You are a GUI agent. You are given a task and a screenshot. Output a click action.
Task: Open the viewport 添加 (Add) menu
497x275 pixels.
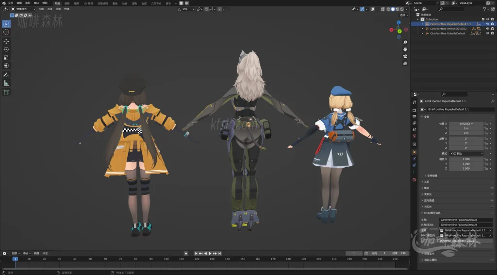[x=58, y=9]
